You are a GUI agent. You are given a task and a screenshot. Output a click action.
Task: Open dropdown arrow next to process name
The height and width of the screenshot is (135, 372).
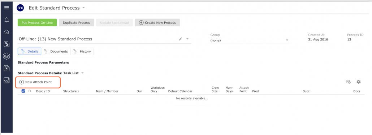point(187,39)
